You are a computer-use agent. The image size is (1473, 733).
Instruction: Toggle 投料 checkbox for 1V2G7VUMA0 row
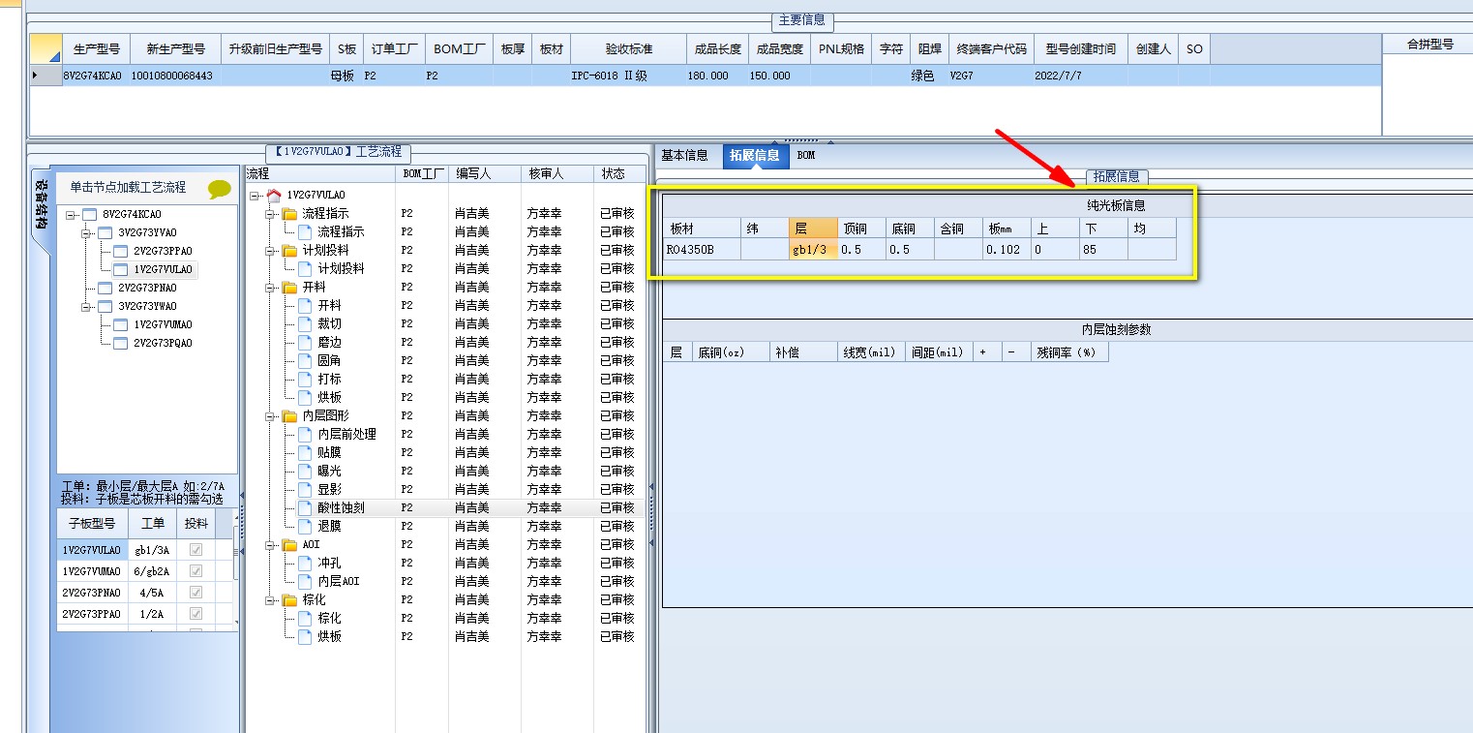(196, 571)
